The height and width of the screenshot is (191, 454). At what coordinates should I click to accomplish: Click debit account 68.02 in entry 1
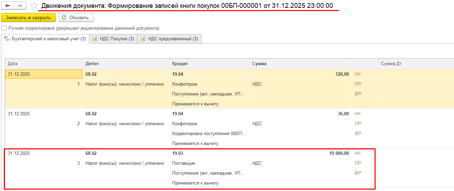pos(91,74)
